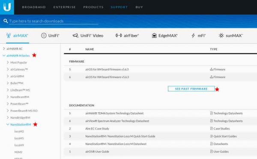Image resolution: width=257 pixels, height=159 pixels.
Task: Open NanoStation Loco M Datasheet link
Action: pos(116,144)
